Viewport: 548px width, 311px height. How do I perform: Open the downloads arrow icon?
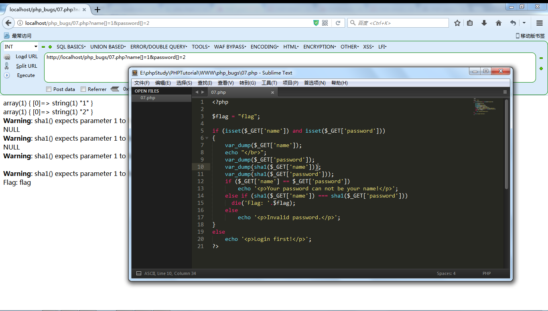[484, 23]
